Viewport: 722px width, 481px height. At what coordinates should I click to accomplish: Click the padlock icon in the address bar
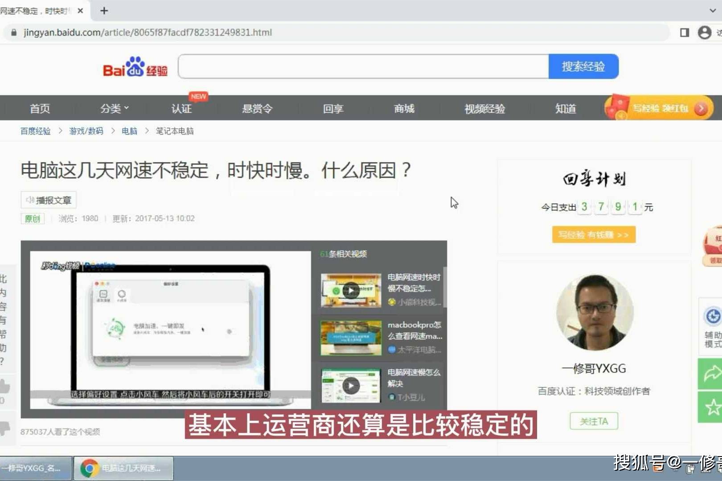click(13, 33)
